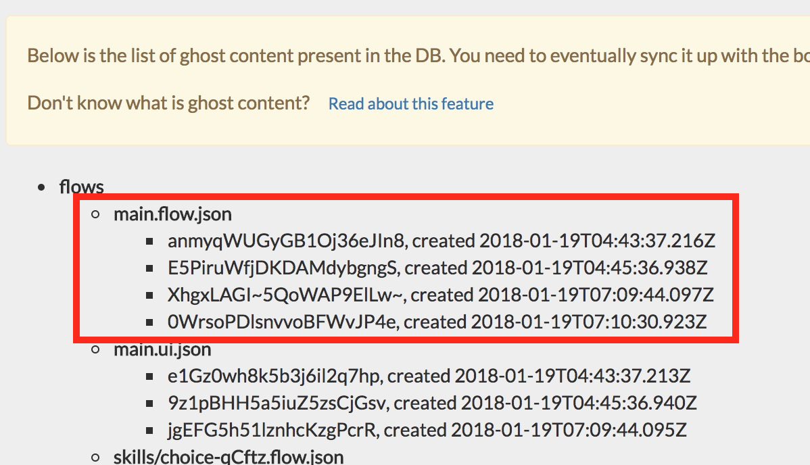Screen dimensions: 810x465
Task: Select the main.ui.json file entry
Action: coord(162,349)
